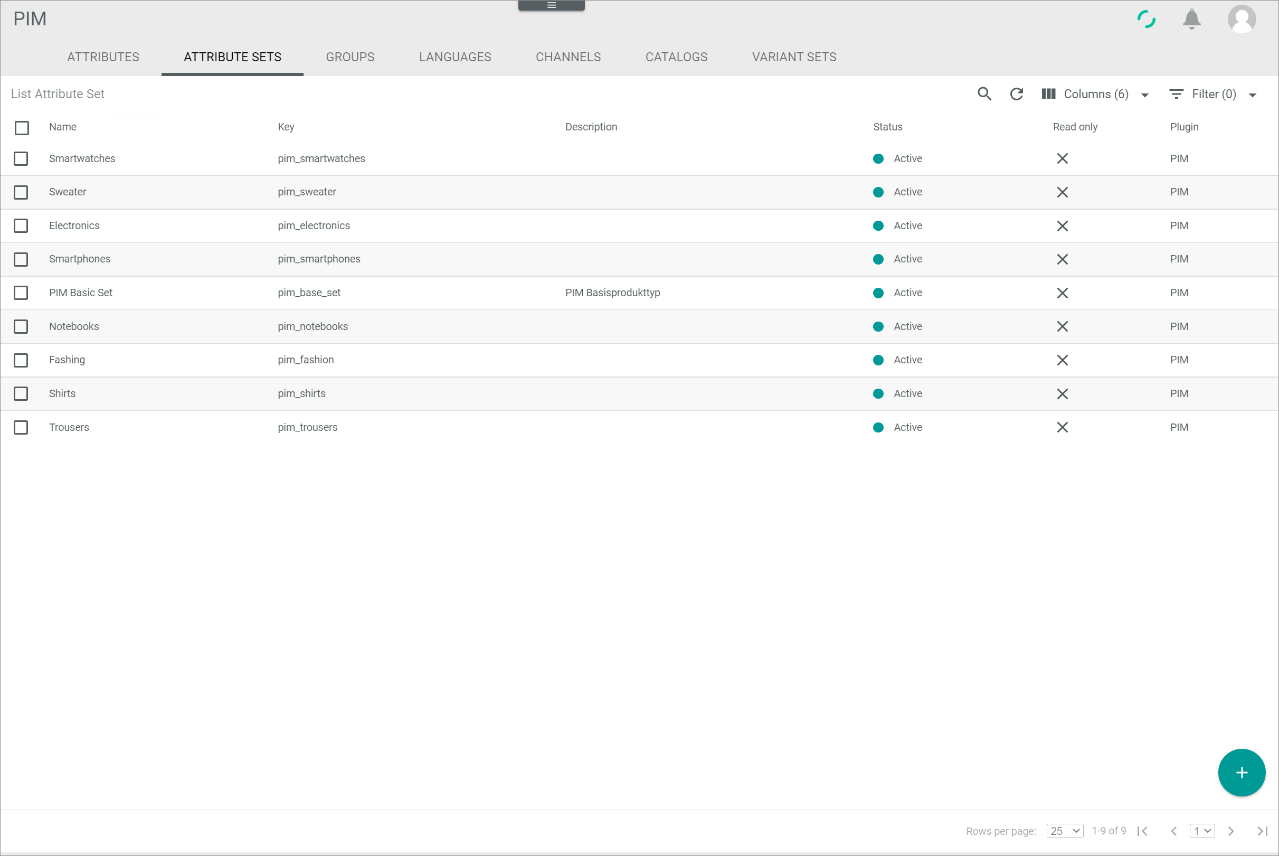This screenshot has width=1279, height=856.
Task: Sort by the Read only column header
Action: 1075,127
